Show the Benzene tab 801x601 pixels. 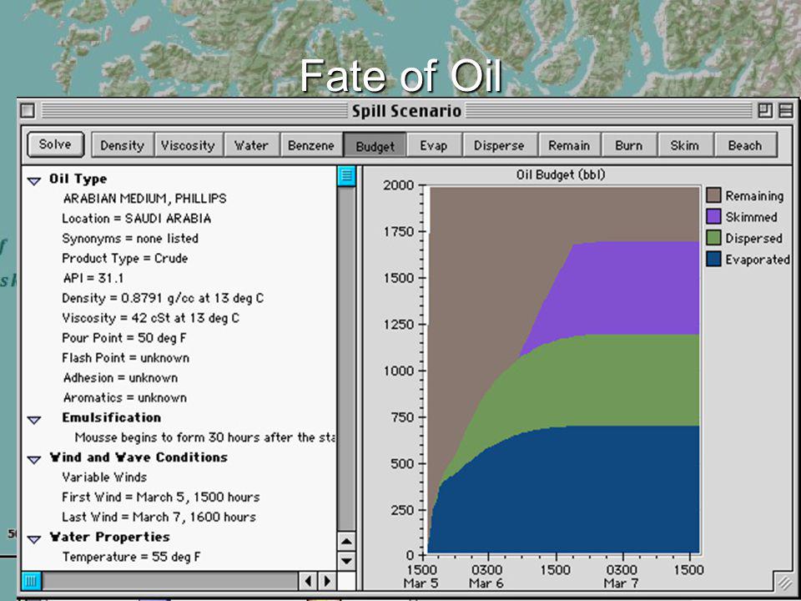(310, 145)
